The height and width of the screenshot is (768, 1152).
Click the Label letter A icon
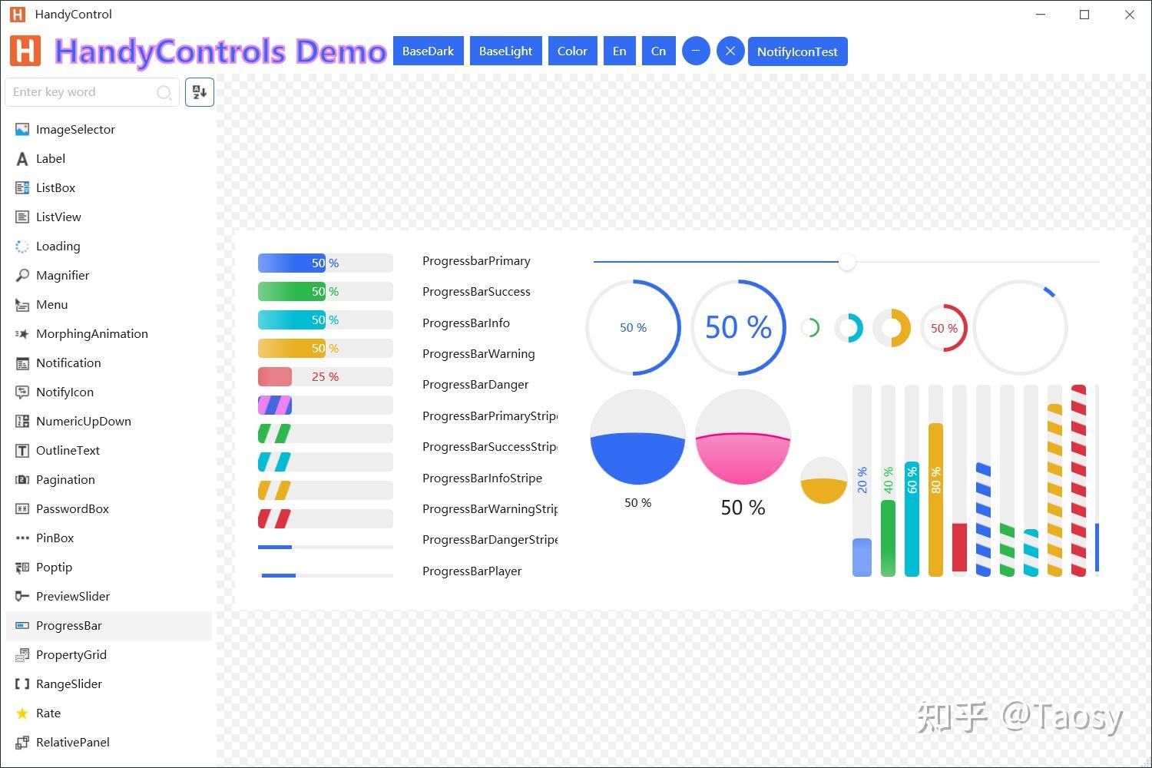[x=22, y=158]
